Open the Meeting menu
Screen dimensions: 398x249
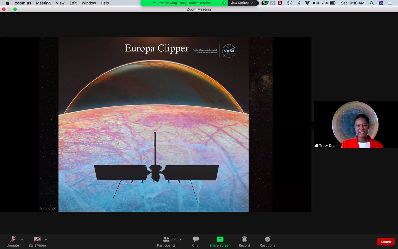tap(43, 3)
